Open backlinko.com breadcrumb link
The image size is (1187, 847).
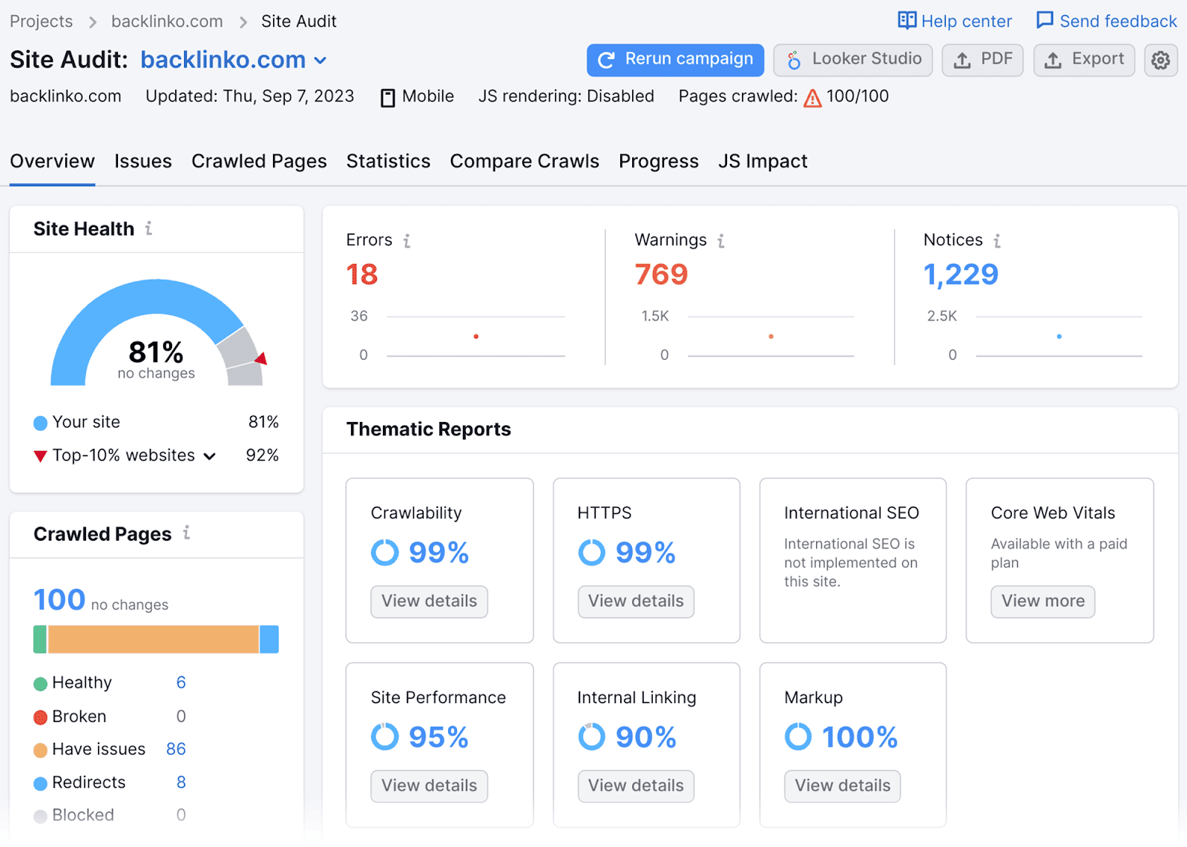167,22
